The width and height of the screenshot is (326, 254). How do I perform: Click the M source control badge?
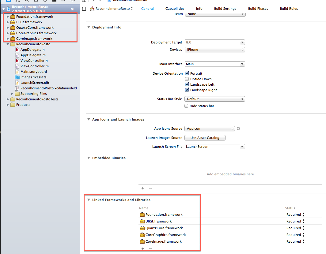[72, 9]
